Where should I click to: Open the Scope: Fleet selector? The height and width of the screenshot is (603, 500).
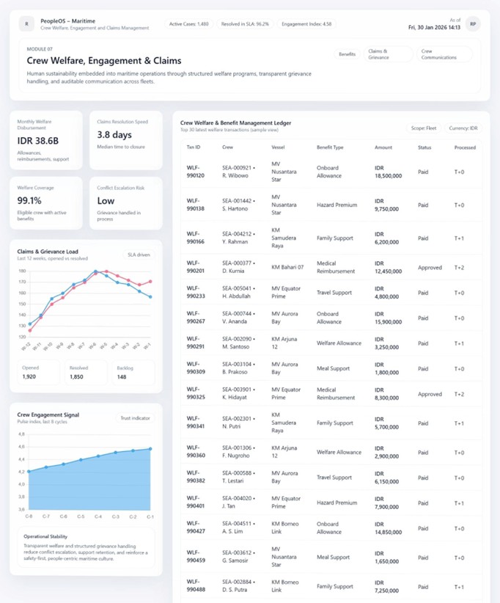click(x=424, y=128)
